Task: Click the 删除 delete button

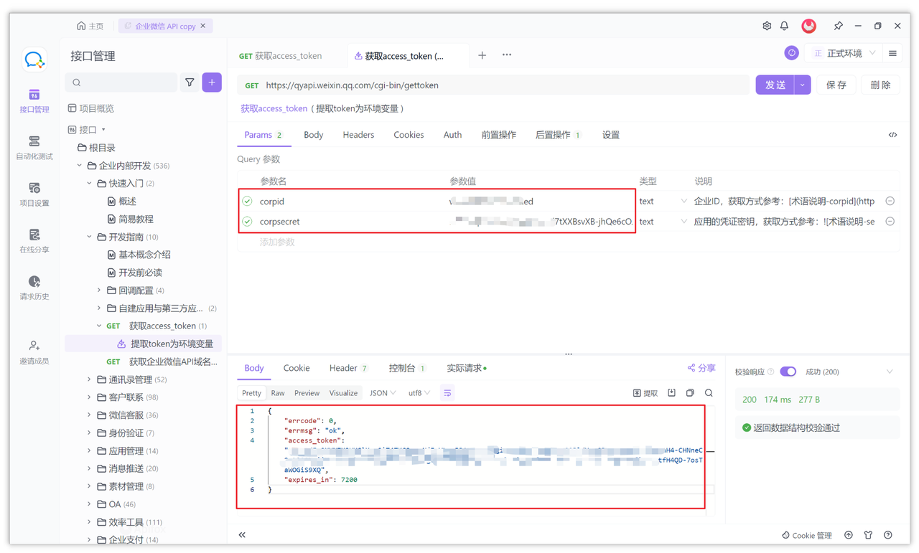Action: 880,85
